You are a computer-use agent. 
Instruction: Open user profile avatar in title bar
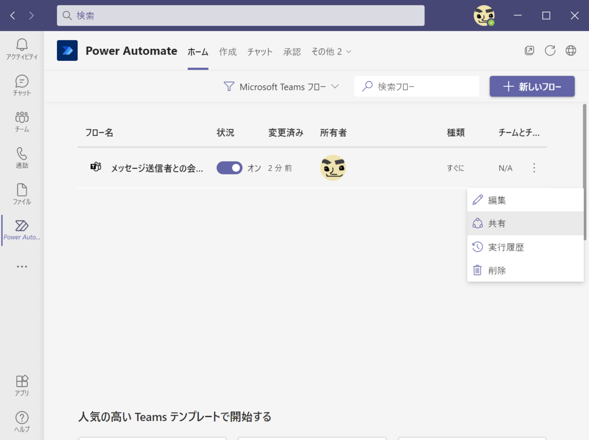click(x=484, y=16)
